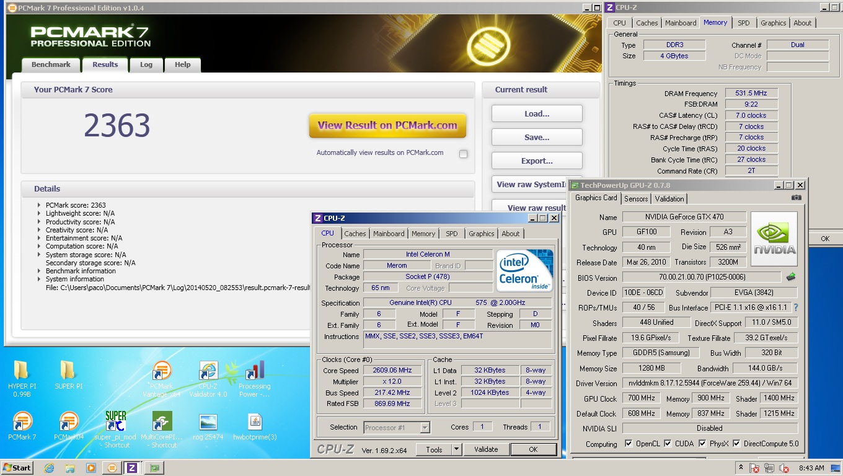
Task: Click the network tray icon
Action: (x=769, y=468)
